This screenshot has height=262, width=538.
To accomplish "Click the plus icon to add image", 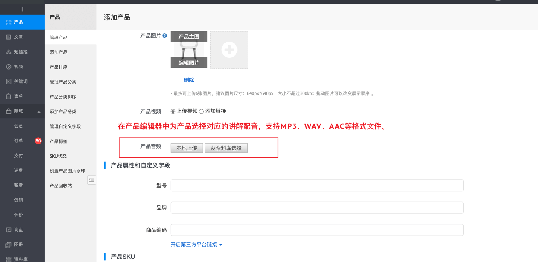I will pos(229,50).
